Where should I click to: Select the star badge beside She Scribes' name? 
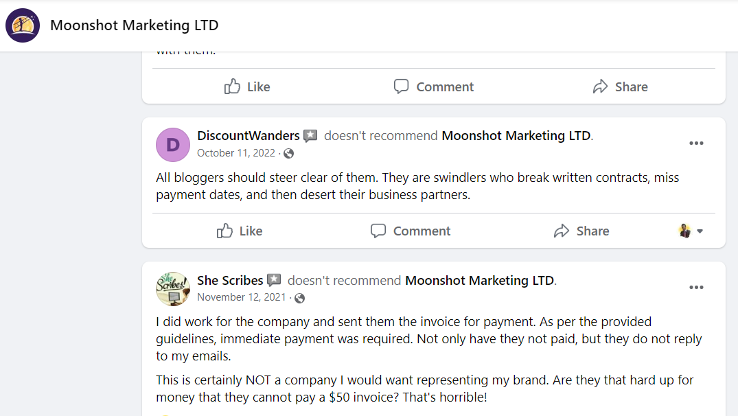(274, 280)
